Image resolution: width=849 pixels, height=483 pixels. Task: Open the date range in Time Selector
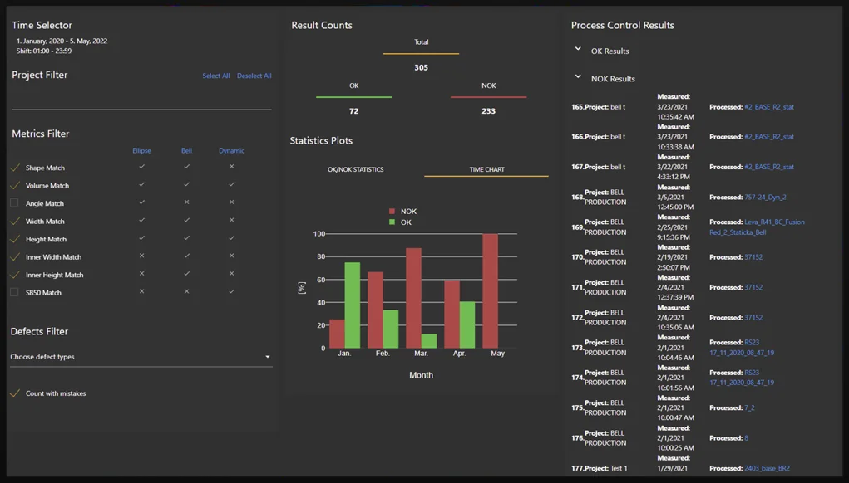(62, 41)
